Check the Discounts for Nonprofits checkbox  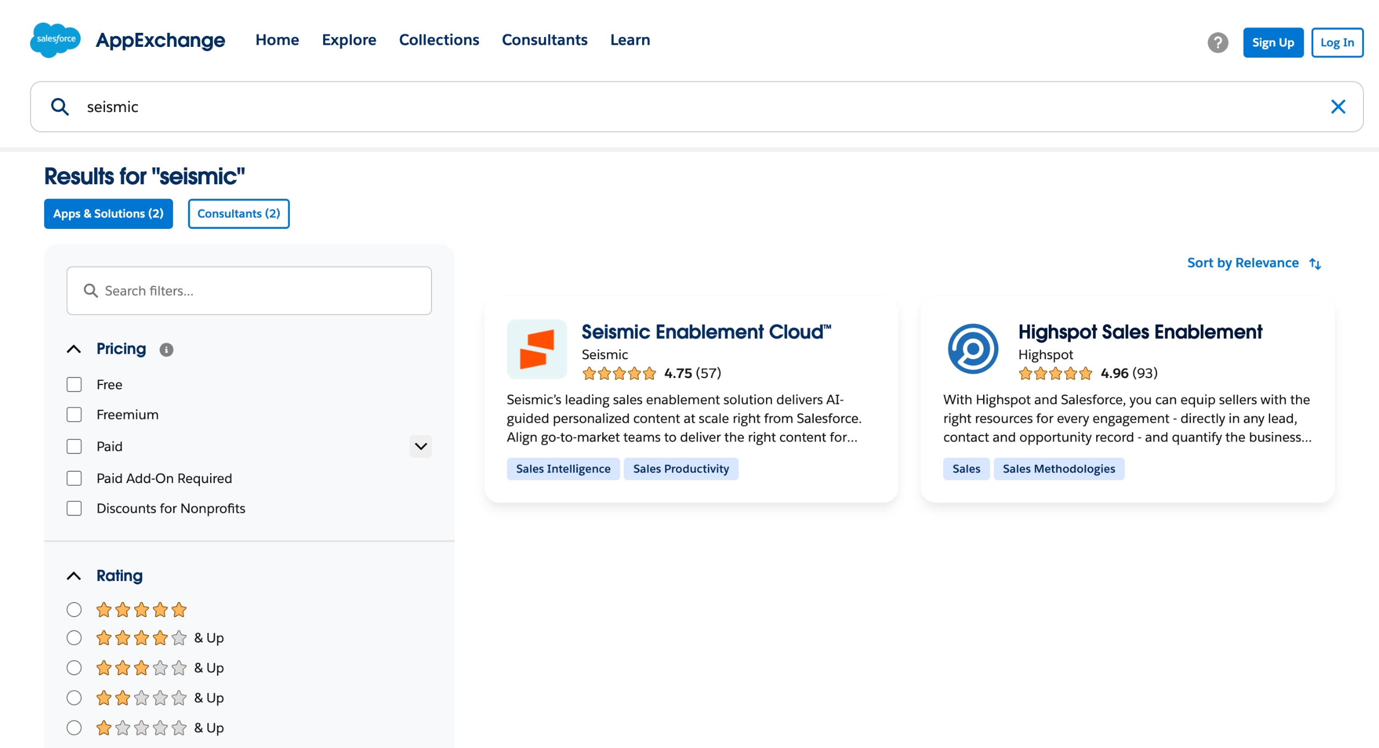click(x=74, y=508)
